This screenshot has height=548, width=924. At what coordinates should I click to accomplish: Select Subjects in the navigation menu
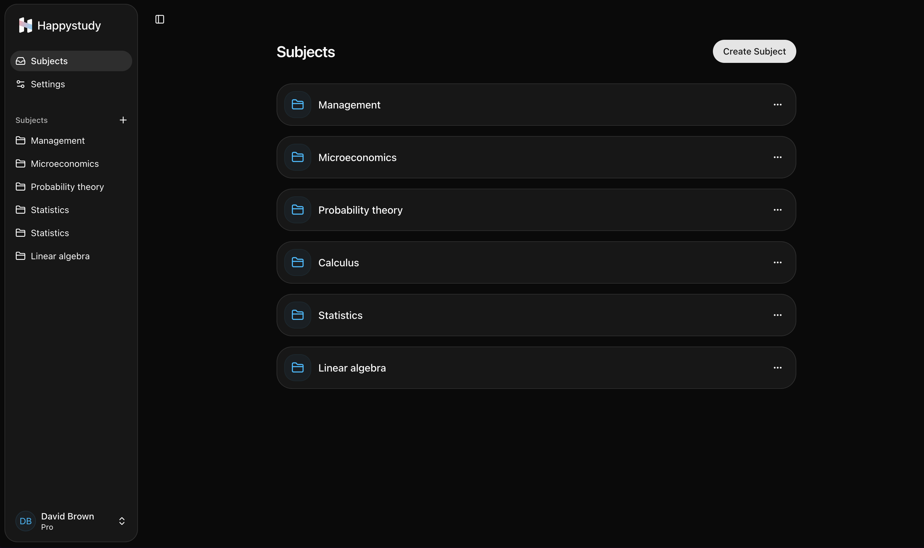tap(49, 61)
